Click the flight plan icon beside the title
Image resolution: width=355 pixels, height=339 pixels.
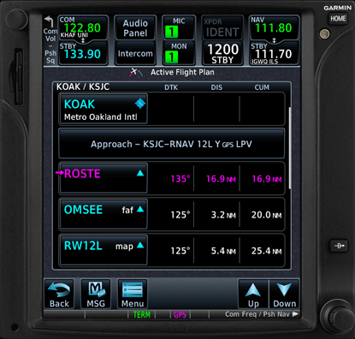coord(136,73)
